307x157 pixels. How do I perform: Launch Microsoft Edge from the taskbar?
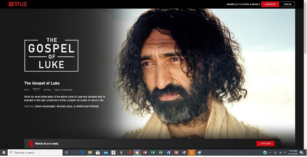82,153
